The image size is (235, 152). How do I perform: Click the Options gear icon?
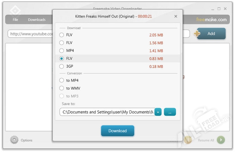(14, 140)
